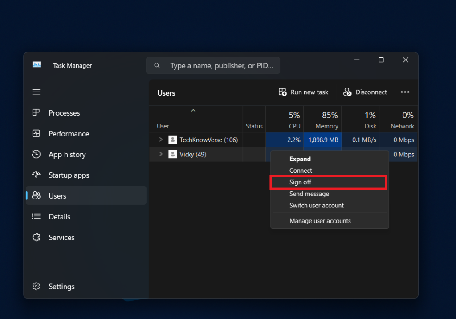
Task: Open the Performance page icon
Action: [x=37, y=134]
